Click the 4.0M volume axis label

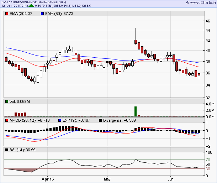(x=210, y=104)
